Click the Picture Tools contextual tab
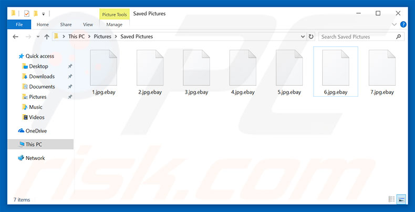 tap(115, 14)
